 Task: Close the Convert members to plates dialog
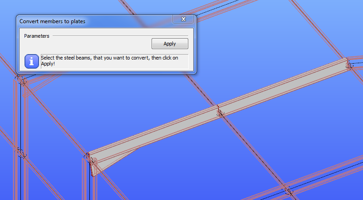[183, 19]
